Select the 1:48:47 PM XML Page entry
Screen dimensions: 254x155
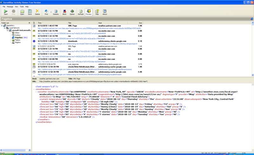(88, 26)
